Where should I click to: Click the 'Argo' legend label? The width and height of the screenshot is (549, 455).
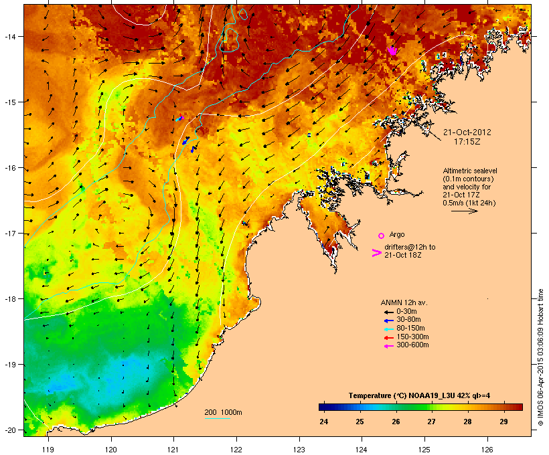(x=397, y=234)
